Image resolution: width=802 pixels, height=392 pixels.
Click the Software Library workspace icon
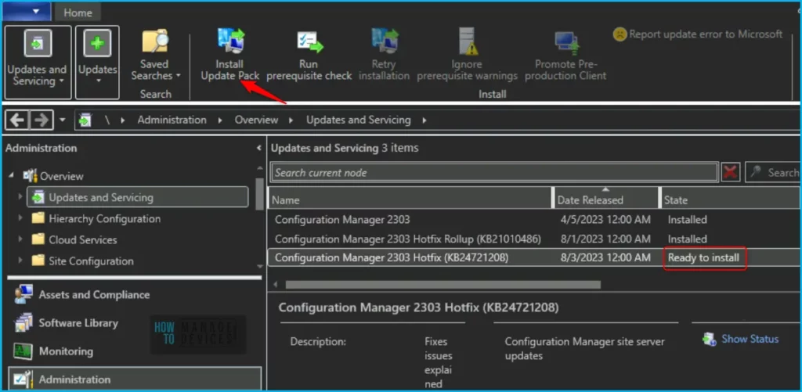(x=23, y=323)
